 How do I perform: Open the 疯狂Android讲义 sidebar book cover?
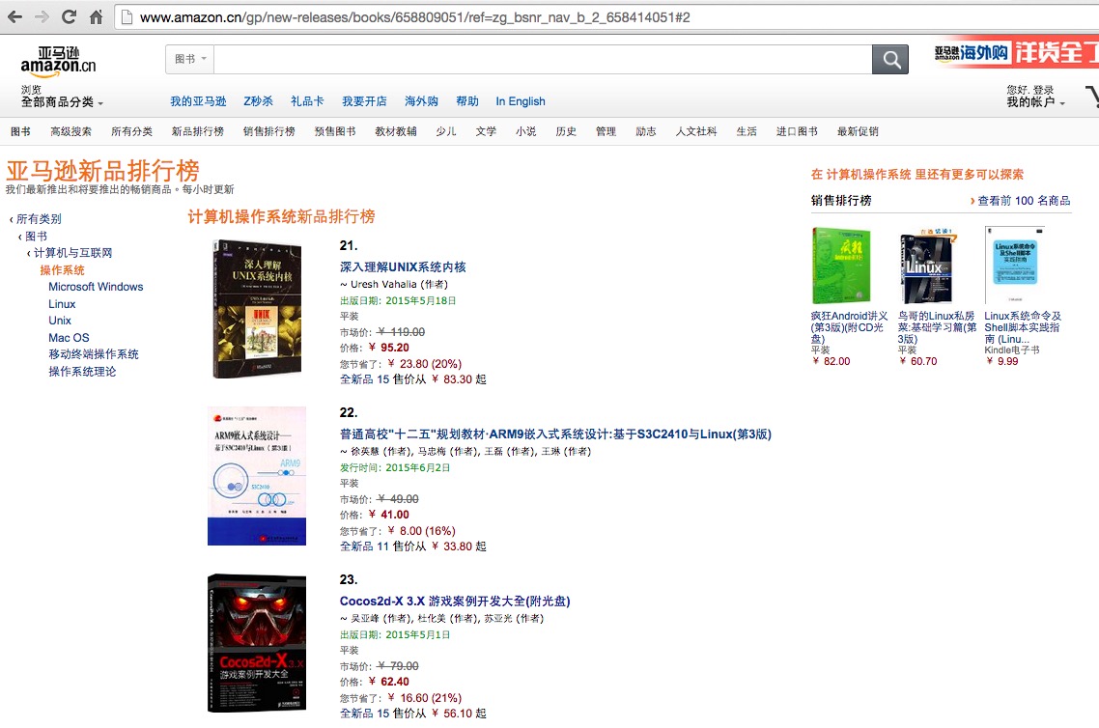click(x=841, y=266)
